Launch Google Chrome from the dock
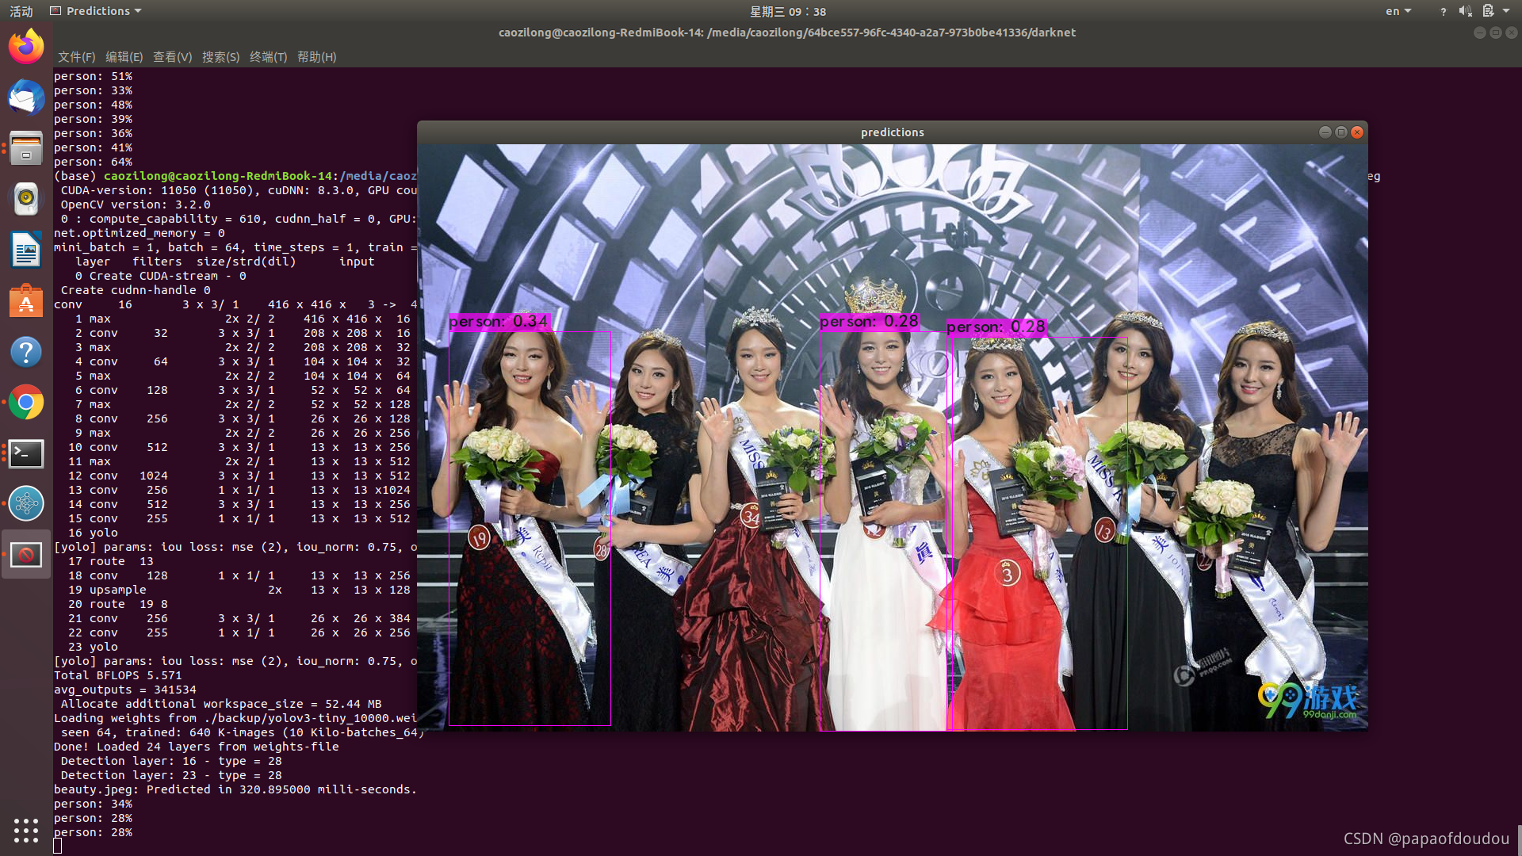Screen dimensions: 1522x856 26,403
